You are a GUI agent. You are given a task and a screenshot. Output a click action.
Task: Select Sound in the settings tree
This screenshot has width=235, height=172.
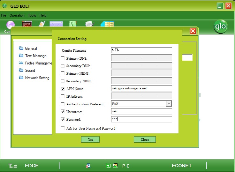[30, 71]
